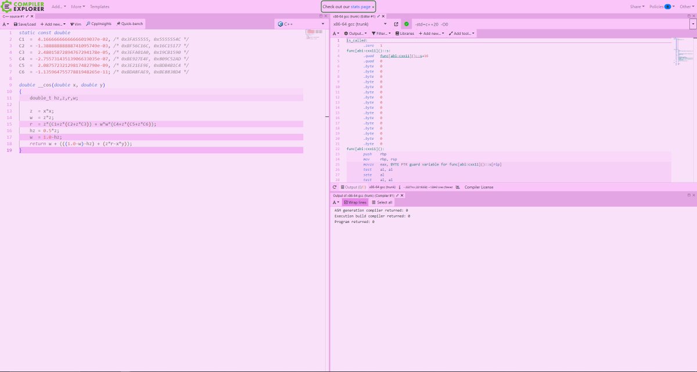Open the compiler Output options menu
The height and width of the screenshot is (372, 697).
point(355,34)
